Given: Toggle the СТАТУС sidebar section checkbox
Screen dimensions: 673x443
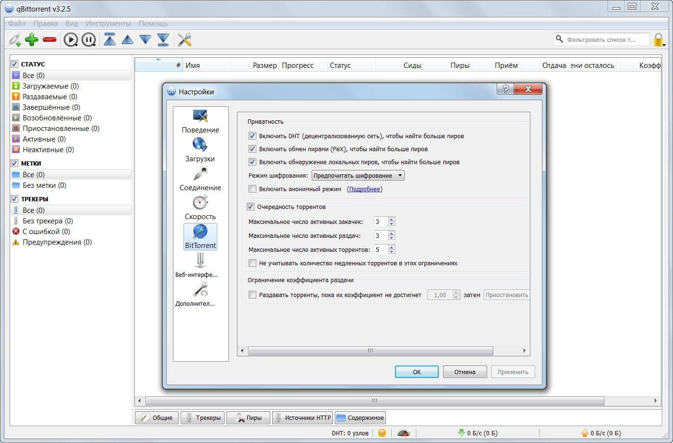Looking at the screenshot, I should pos(14,64).
